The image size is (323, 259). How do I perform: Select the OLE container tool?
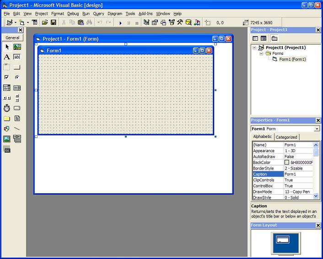[x=7, y=149]
